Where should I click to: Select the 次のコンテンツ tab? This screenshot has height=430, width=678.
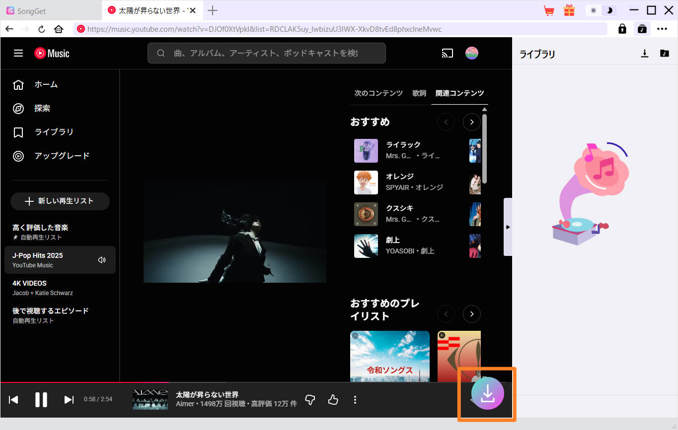click(x=378, y=93)
